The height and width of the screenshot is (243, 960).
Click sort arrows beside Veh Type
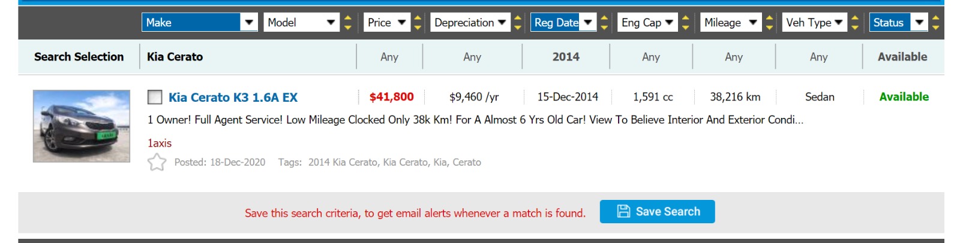pyautogui.click(x=855, y=23)
